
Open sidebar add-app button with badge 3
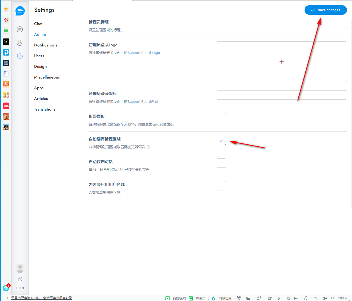6,288
